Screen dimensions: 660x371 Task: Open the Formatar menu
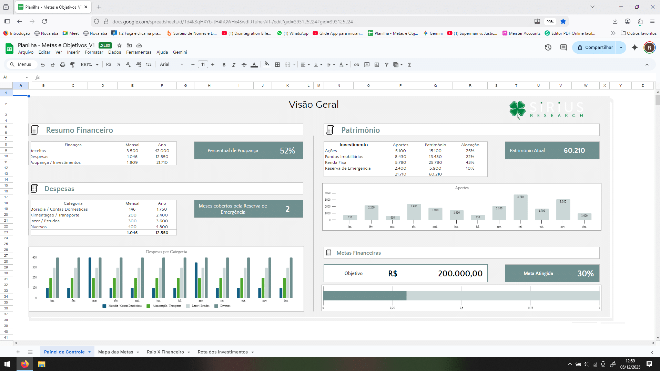click(x=94, y=52)
